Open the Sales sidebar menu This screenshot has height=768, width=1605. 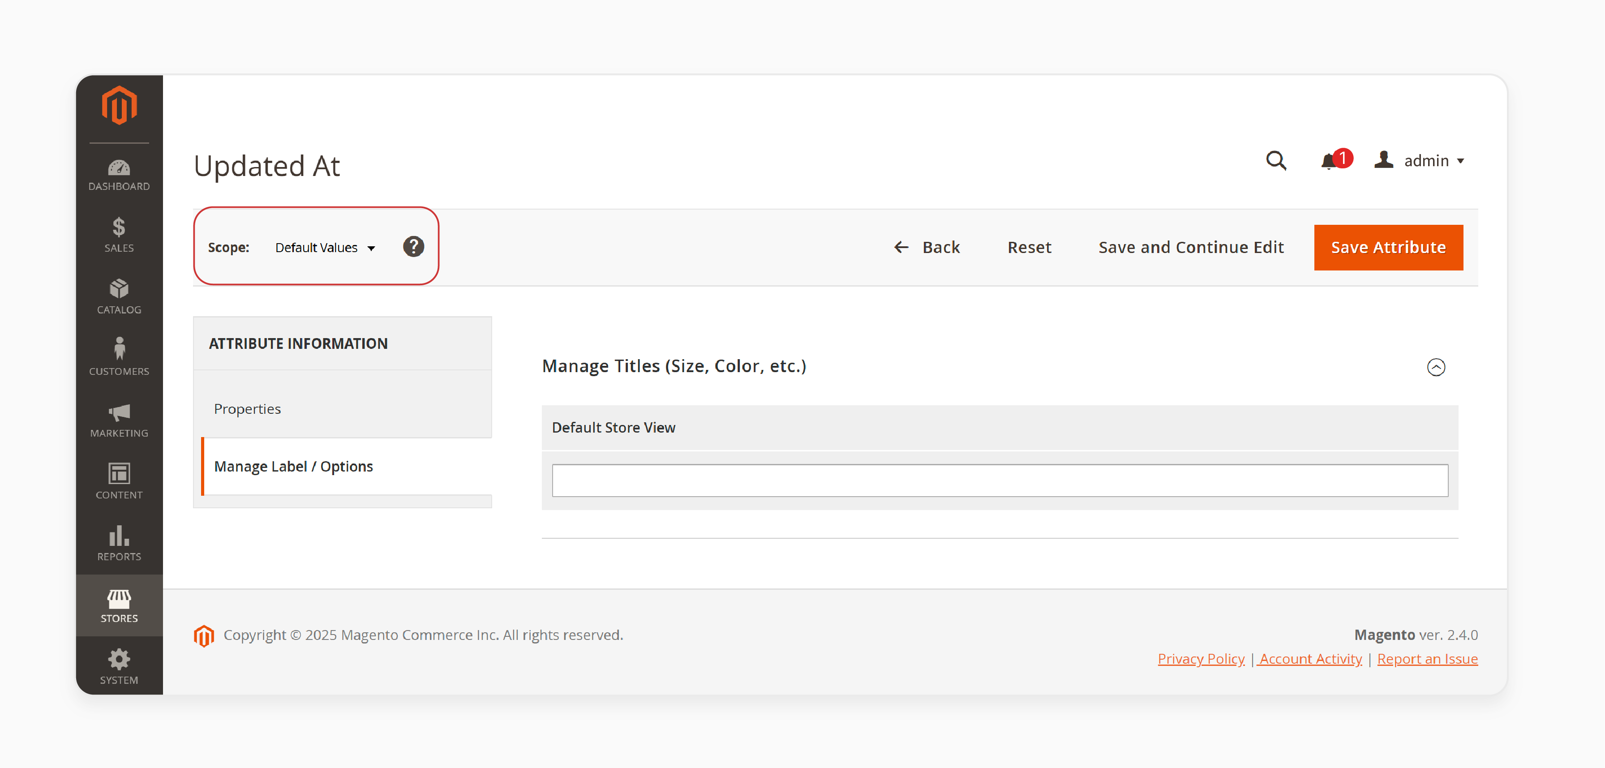(119, 235)
